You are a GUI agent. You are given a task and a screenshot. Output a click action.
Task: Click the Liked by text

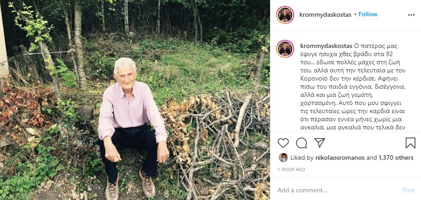pyautogui.click(x=302, y=158)
